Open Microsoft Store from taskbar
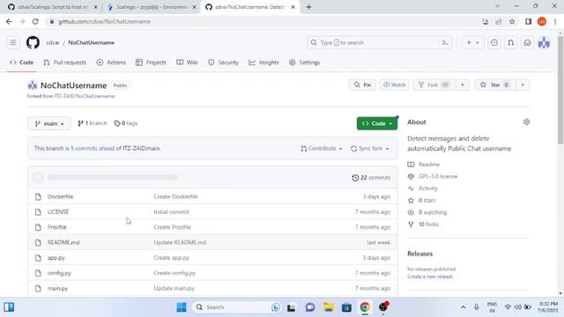The height and width of the screenshot is (317, 564). click(x=346, y=307)
